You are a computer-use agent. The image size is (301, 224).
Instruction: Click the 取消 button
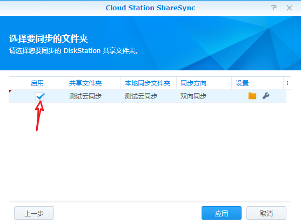click(x=266, y=213)
